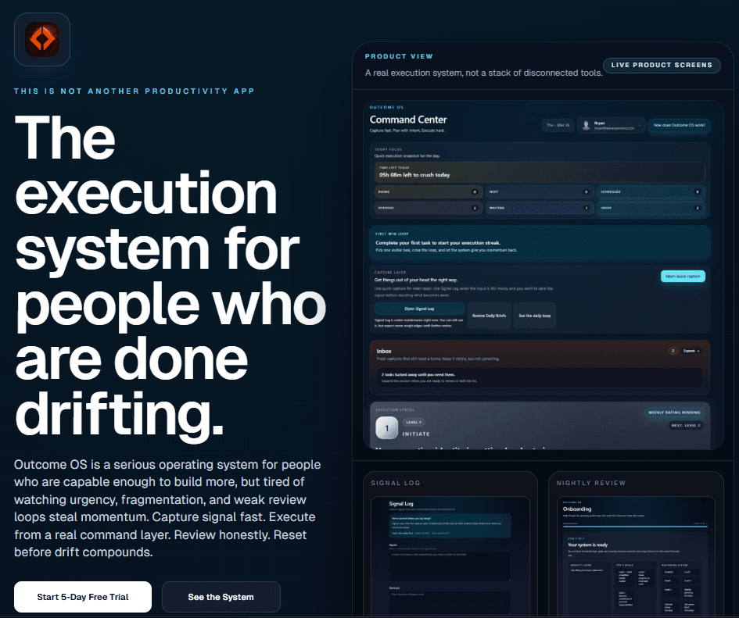The width and height of the screenshot is (739, 618).
Task: Click the Review Daily Briefs button
Action: coord(490,316)
